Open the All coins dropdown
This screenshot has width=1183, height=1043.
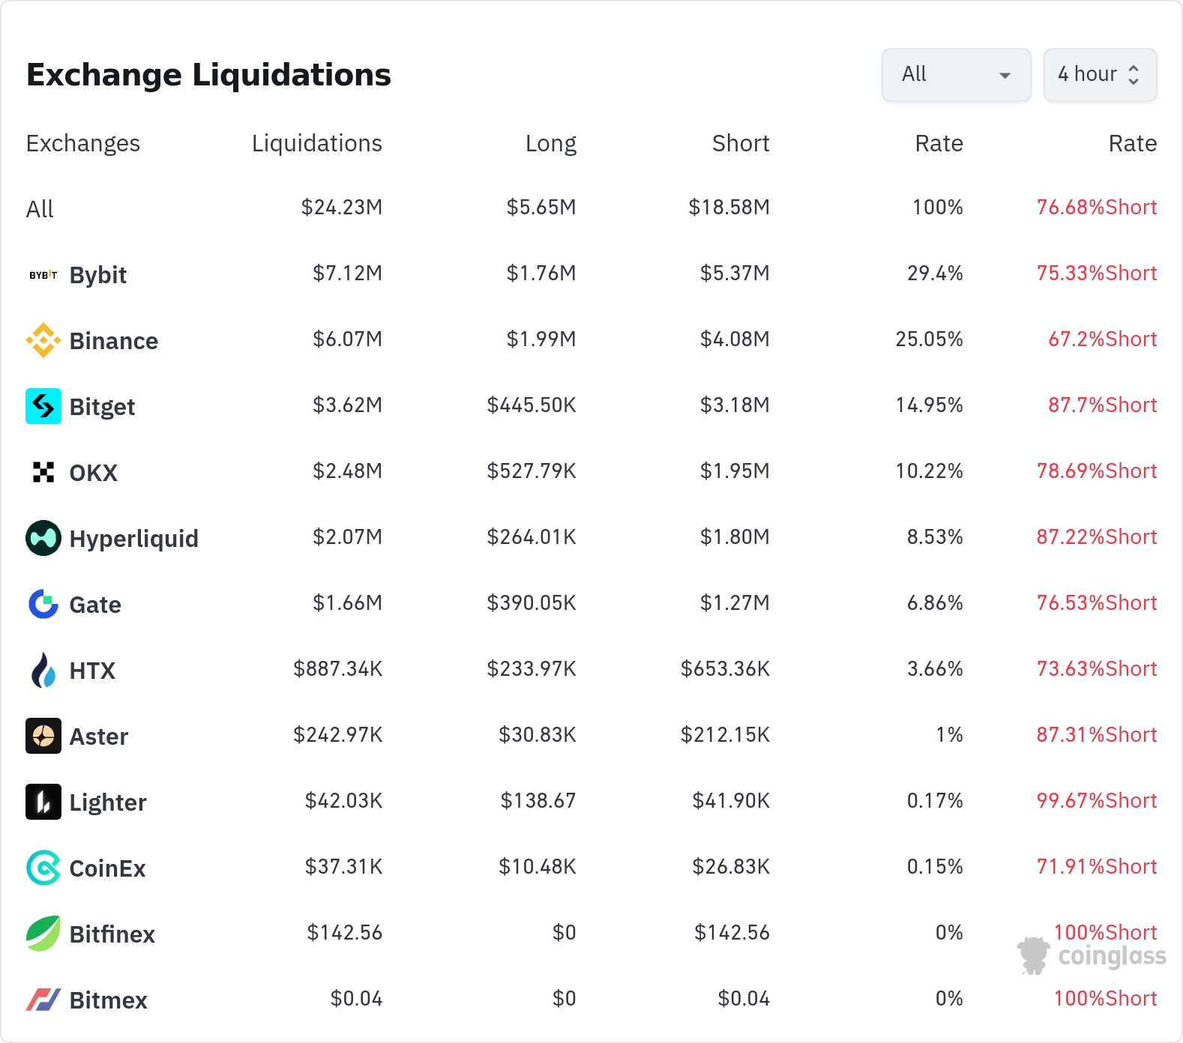956,75
